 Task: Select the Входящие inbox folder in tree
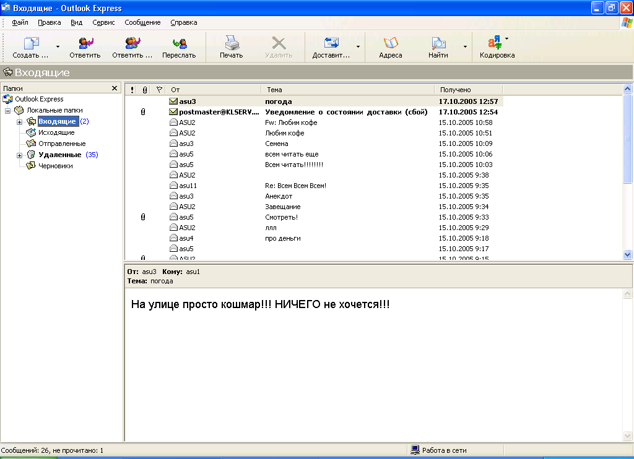57,121
